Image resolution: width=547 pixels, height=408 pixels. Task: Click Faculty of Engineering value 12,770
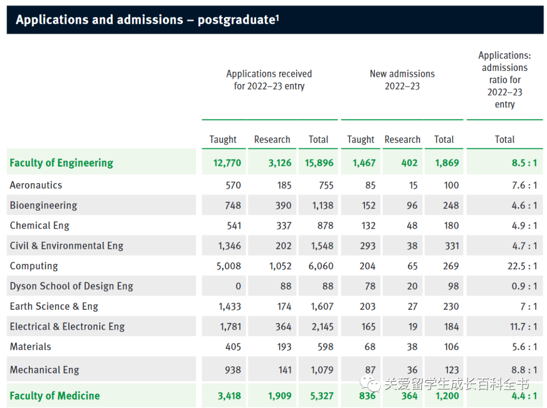click(227, 163)
